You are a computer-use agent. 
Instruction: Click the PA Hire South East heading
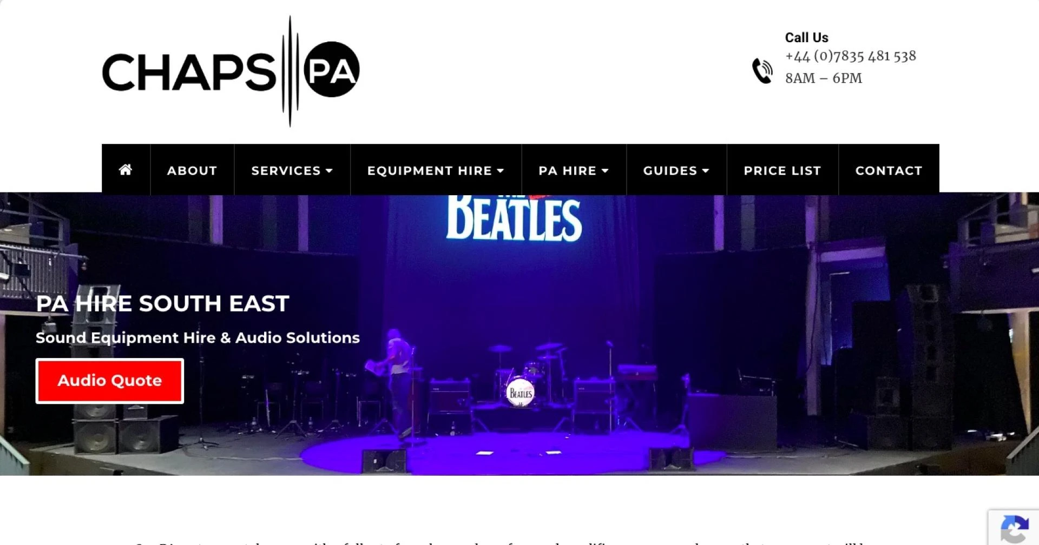(163, 303)
